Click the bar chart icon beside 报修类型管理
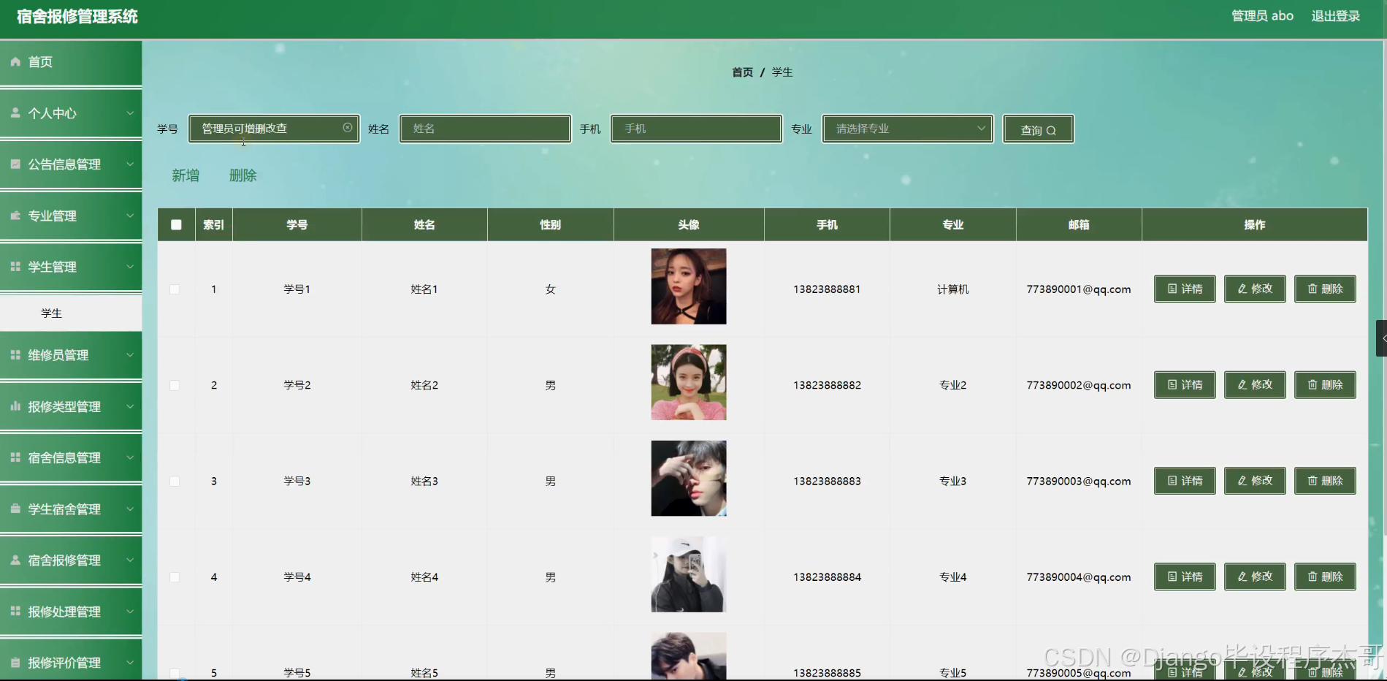Screen dimensions: 1387x681 [15, 406]
